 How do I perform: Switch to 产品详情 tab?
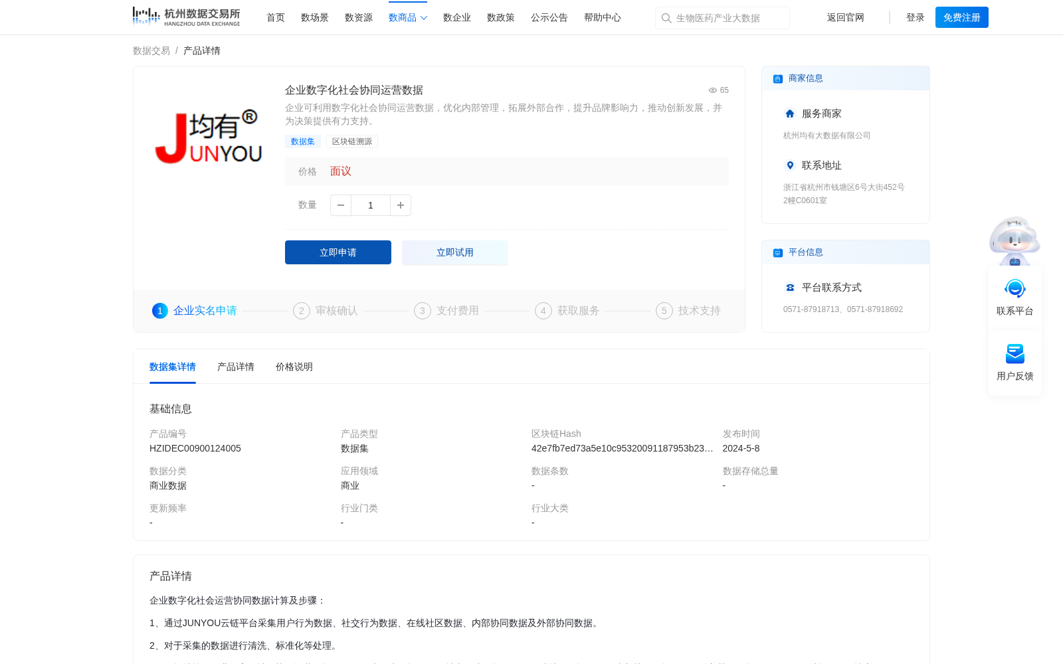click(236, 367)
